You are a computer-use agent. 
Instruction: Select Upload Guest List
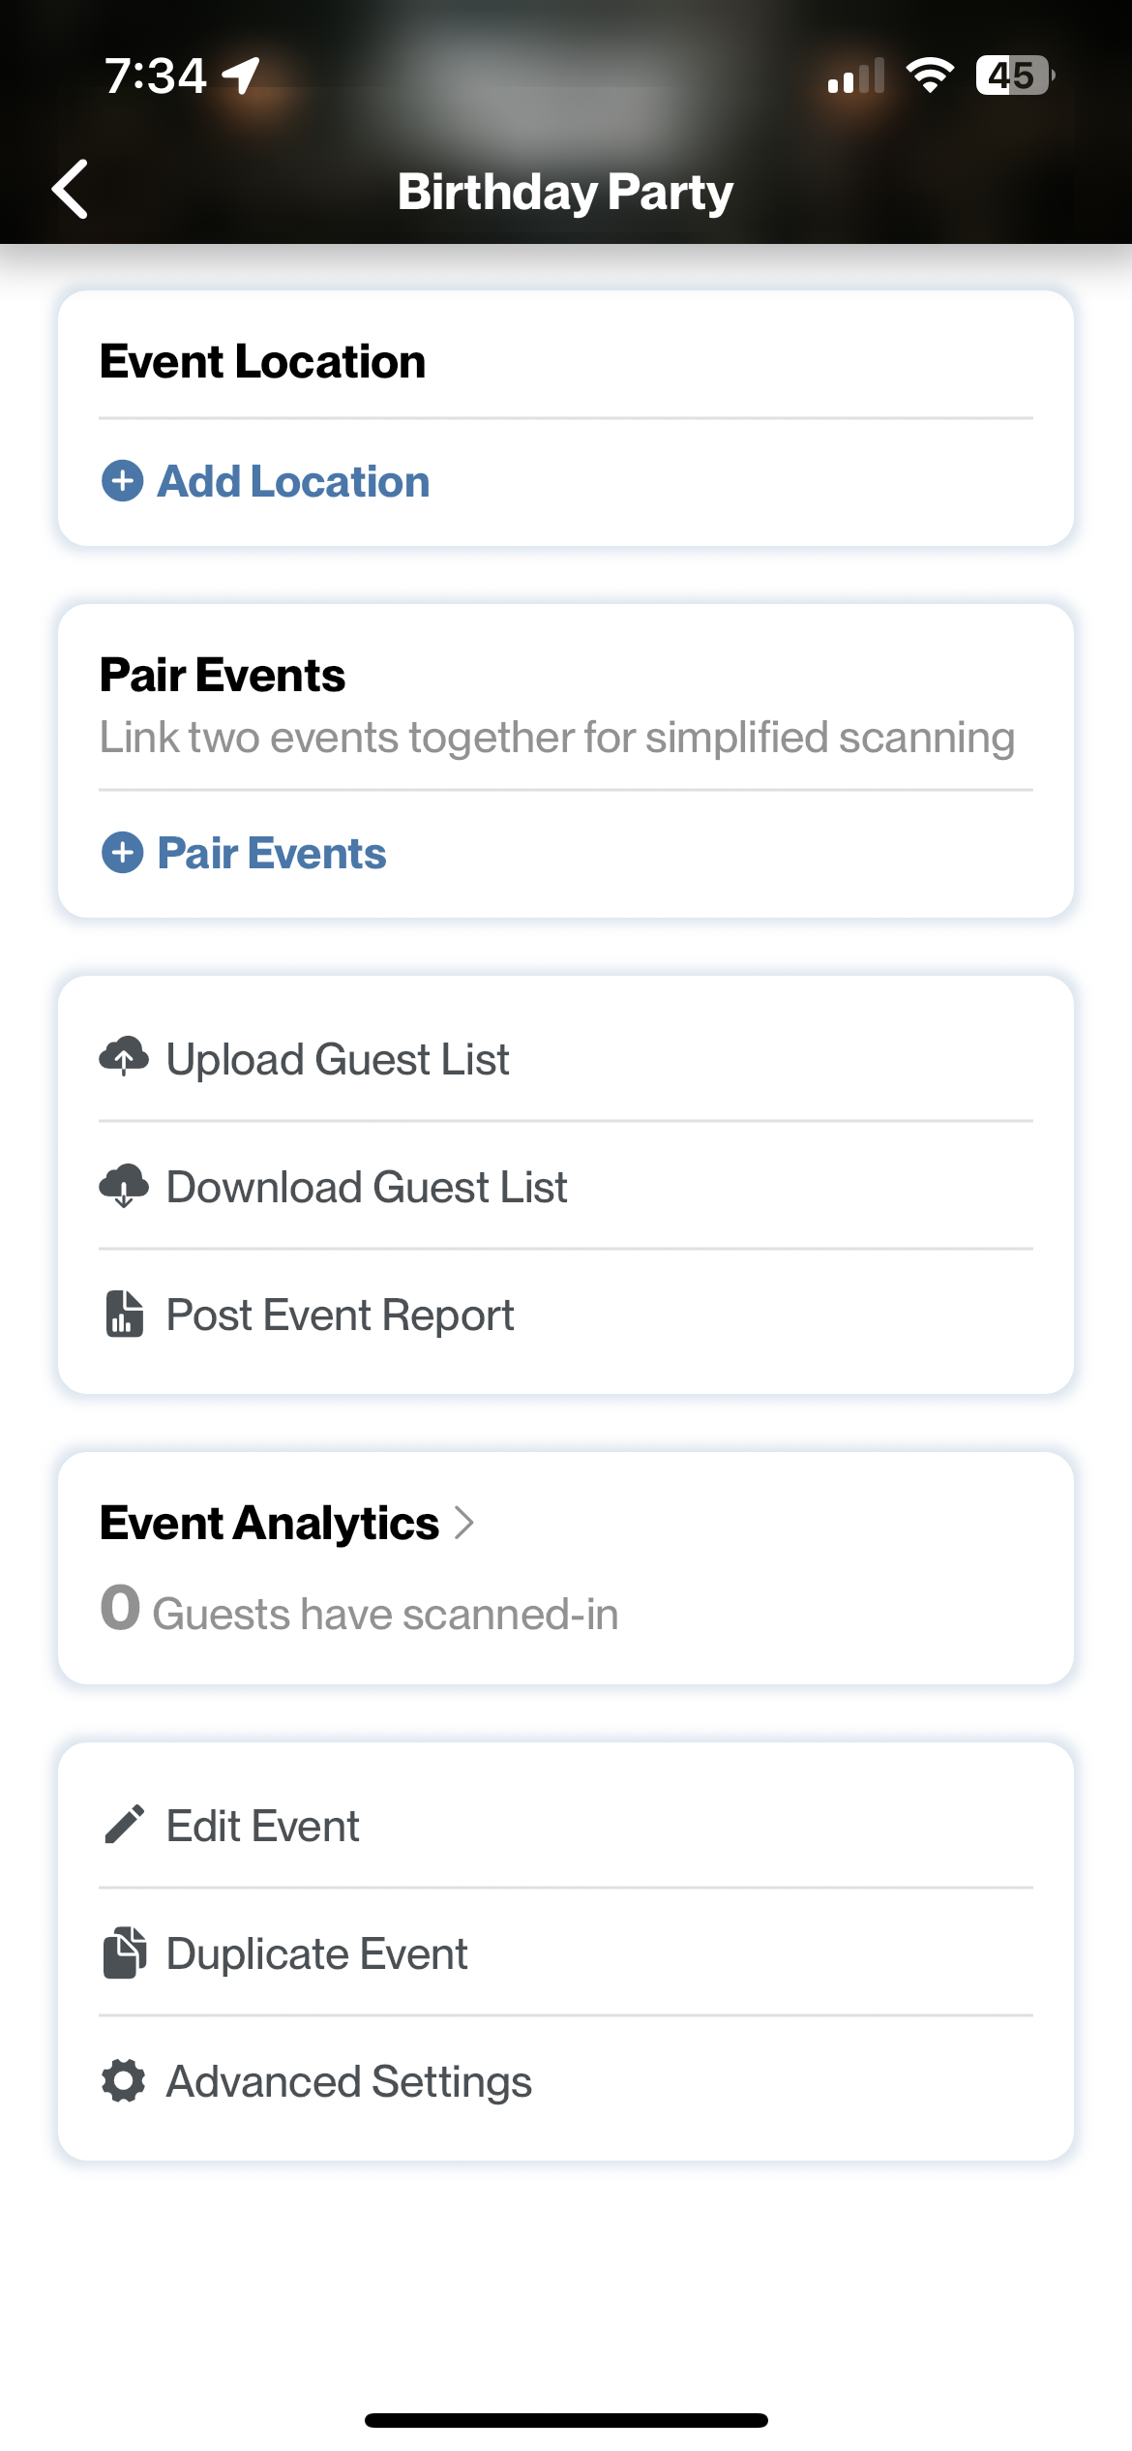(x=566, y=1058)
